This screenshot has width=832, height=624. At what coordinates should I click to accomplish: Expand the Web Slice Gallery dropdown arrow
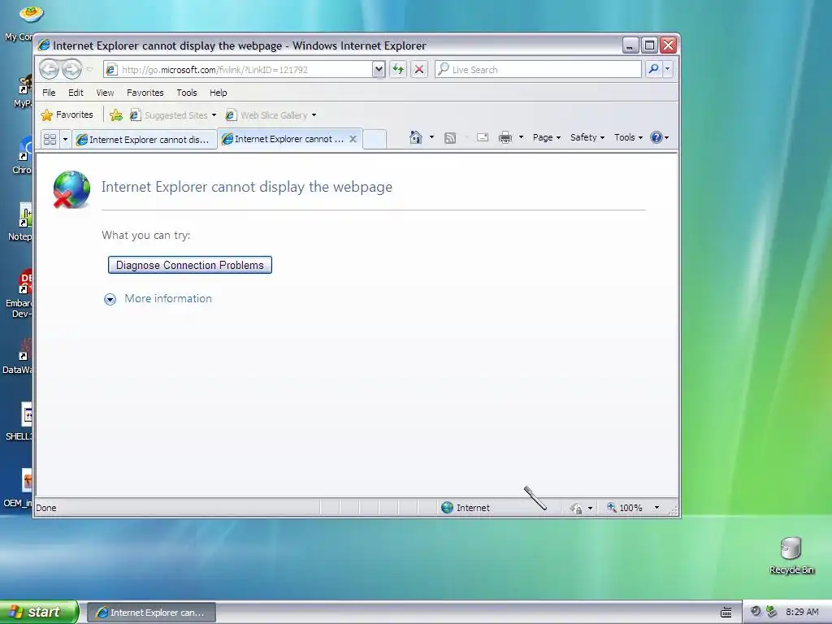click(x=314, y=115)
